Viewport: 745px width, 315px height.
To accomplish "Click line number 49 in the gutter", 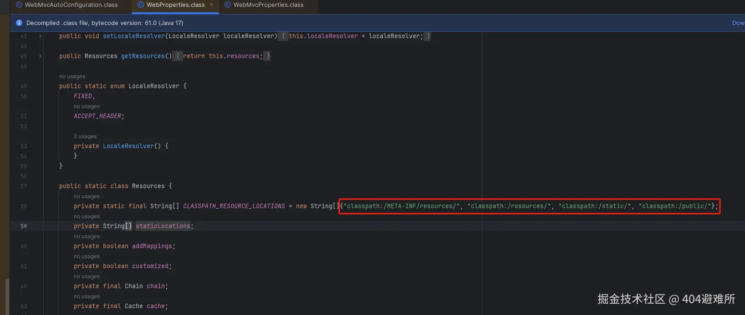I will pyautogui.click(x=24, y=86).
